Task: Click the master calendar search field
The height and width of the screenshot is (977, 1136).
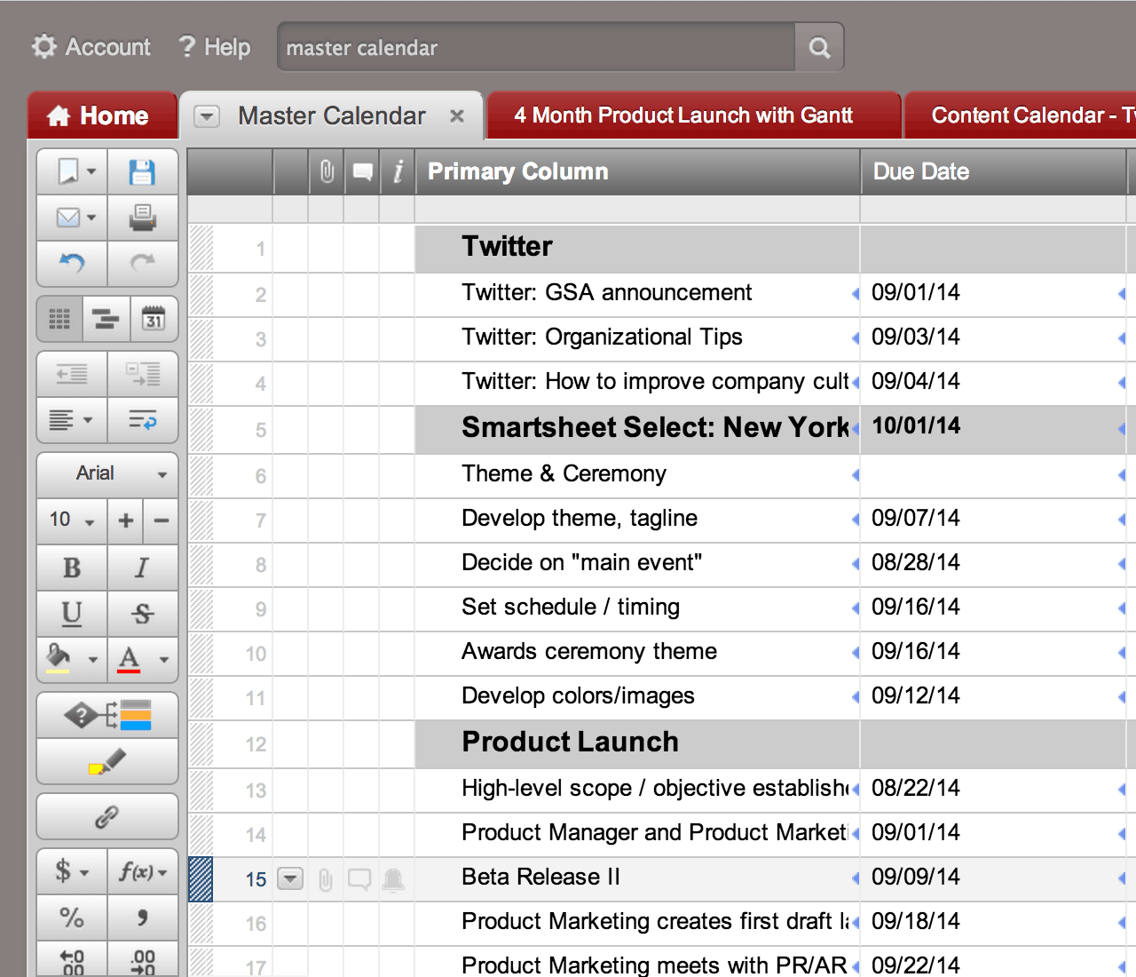Action: 536,47
